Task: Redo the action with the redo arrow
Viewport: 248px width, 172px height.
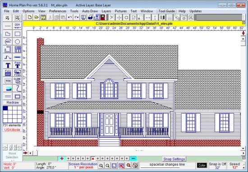Action: [77, 17]
